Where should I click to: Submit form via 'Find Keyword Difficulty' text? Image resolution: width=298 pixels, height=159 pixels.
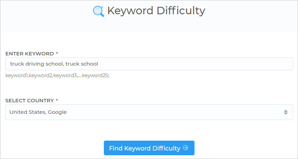[145, 148]
